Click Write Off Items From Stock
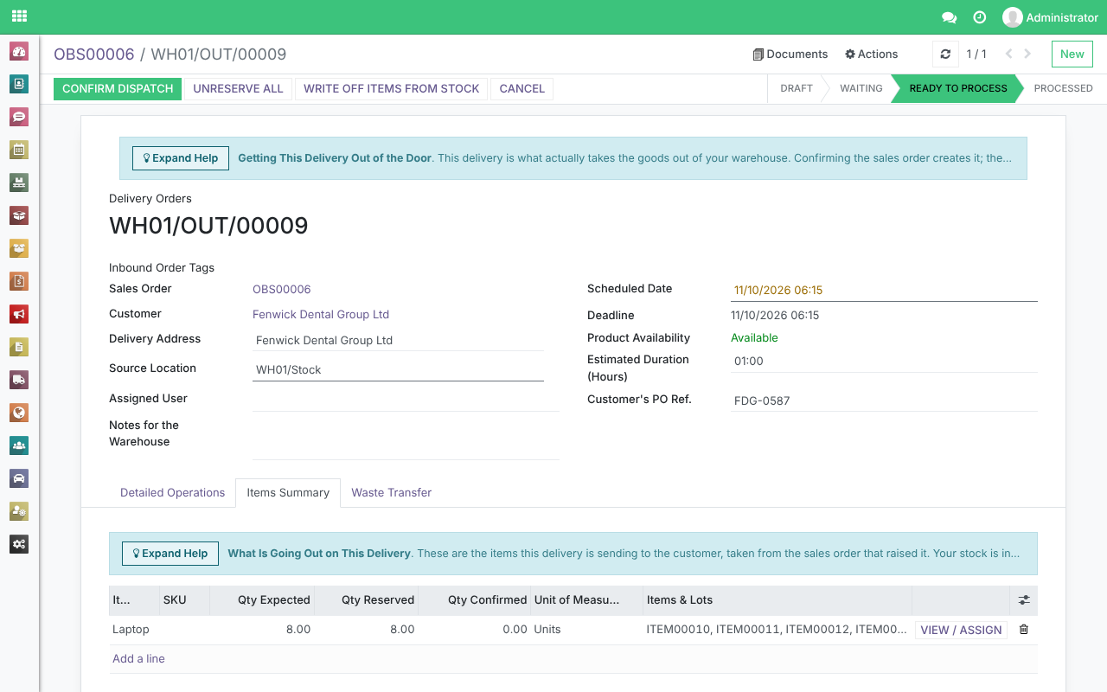Image resolution: width=1107 pixels, height=692 pixels. (x=392, y=88)
